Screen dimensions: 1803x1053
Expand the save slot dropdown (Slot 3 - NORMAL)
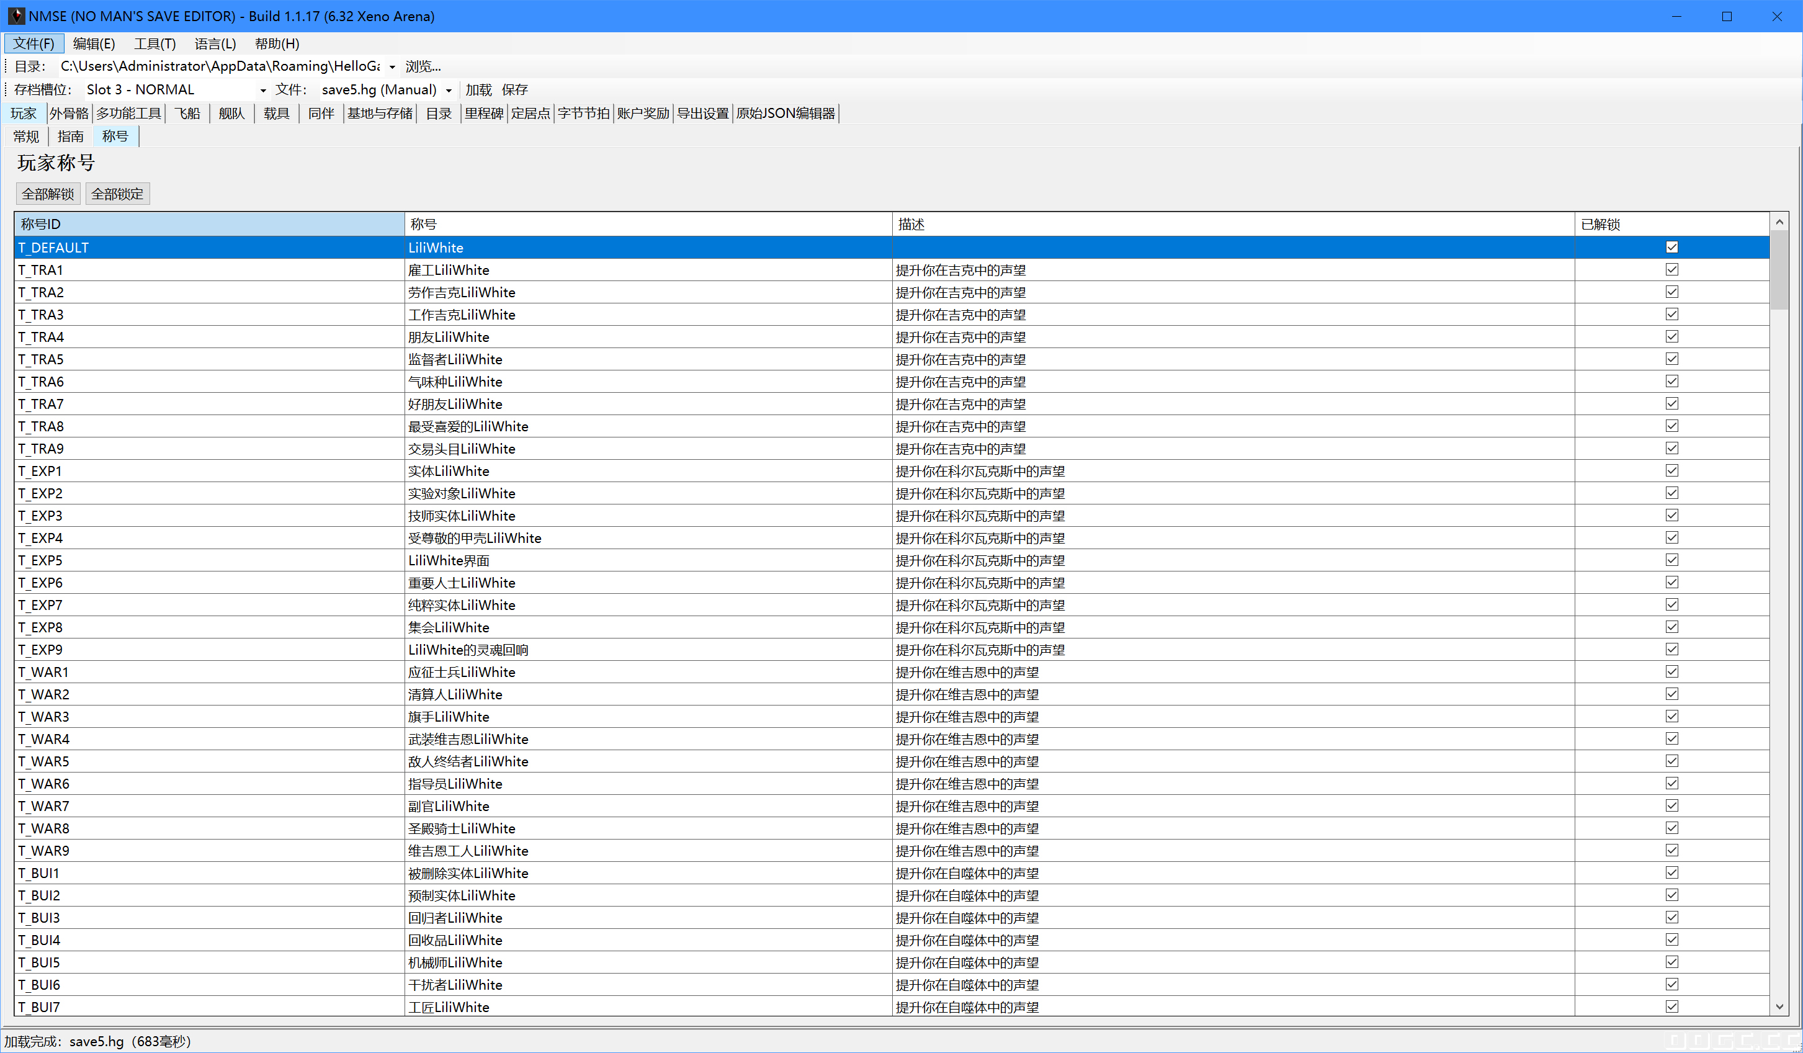[262, 90]
